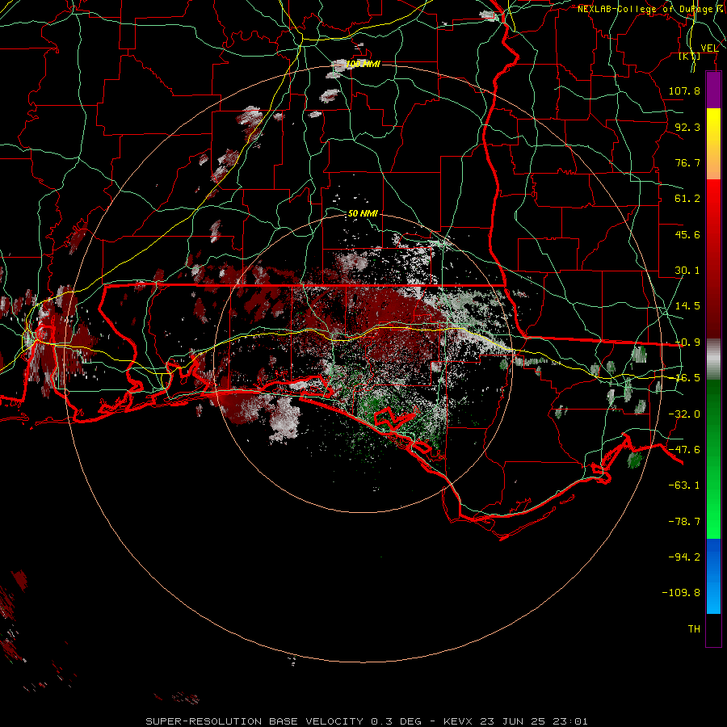Click the VEL legend title
This screenshot has width=727, height=727.
click(709, 48)
